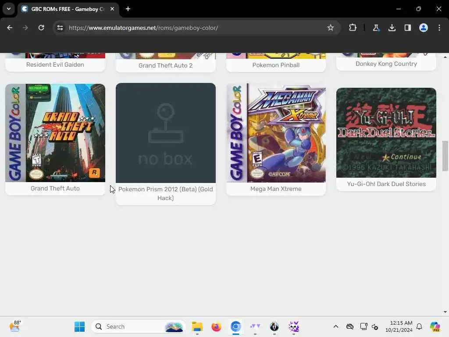
Task: Open Grand Theft Auto box art
Action: coord(55,133)
